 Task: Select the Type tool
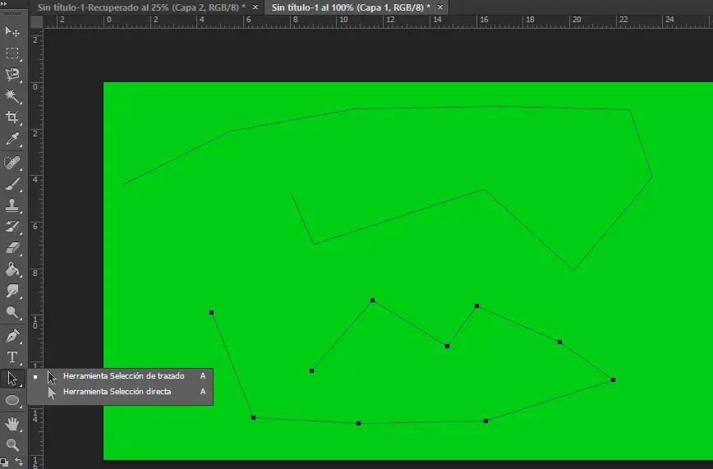pyautogui.click(x=12, y=357)
